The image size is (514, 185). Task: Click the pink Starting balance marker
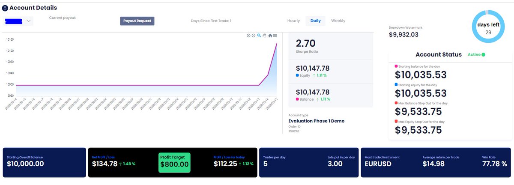click(x=396, y=66)
